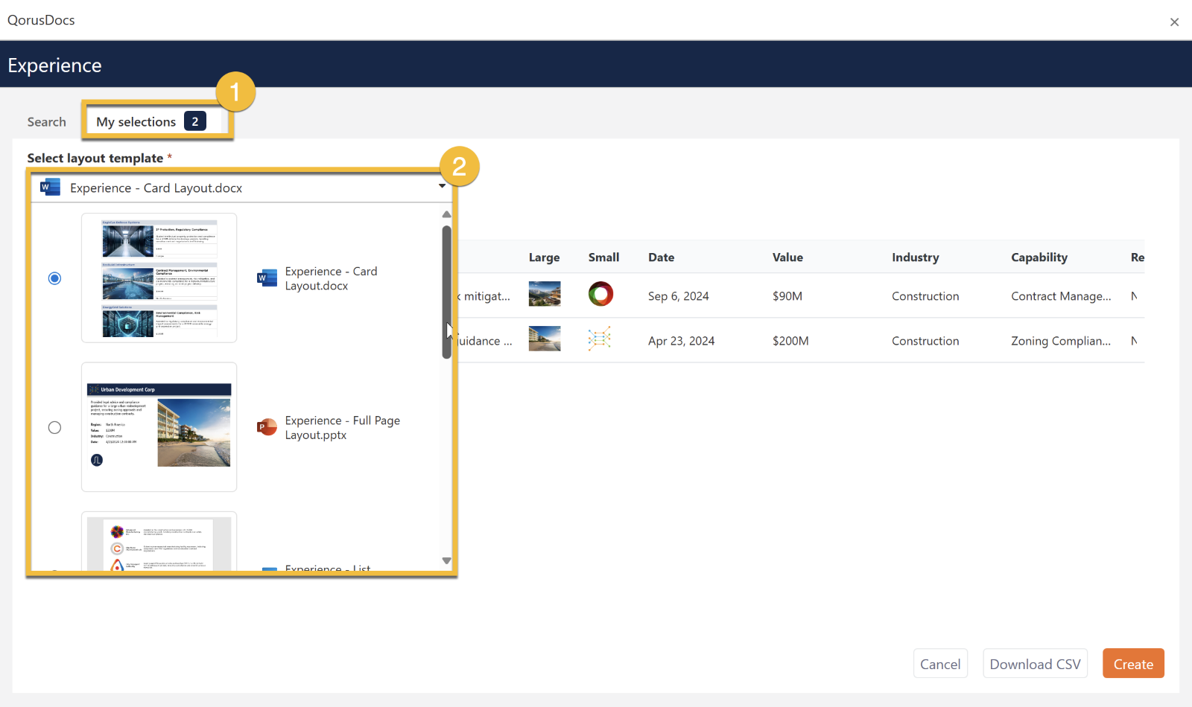This screenshot has width=1192, height=707.
Task: Switch to the Search tab
Action: [46, 121]
